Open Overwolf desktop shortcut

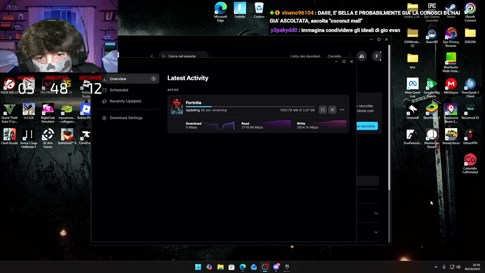tap(413, 112)
